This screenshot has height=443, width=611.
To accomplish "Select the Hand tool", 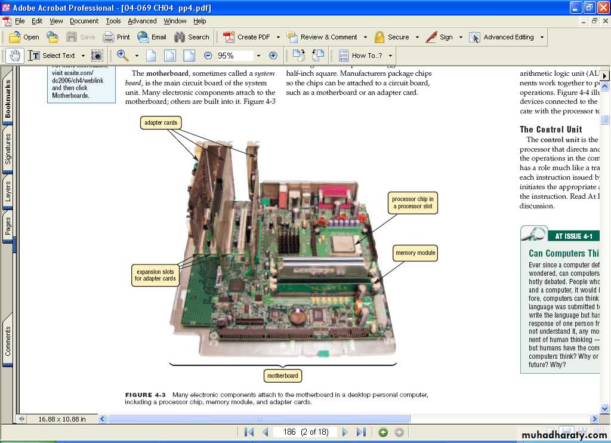I will click(15, 56).
